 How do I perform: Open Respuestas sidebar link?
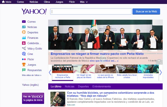click(34, 70)
